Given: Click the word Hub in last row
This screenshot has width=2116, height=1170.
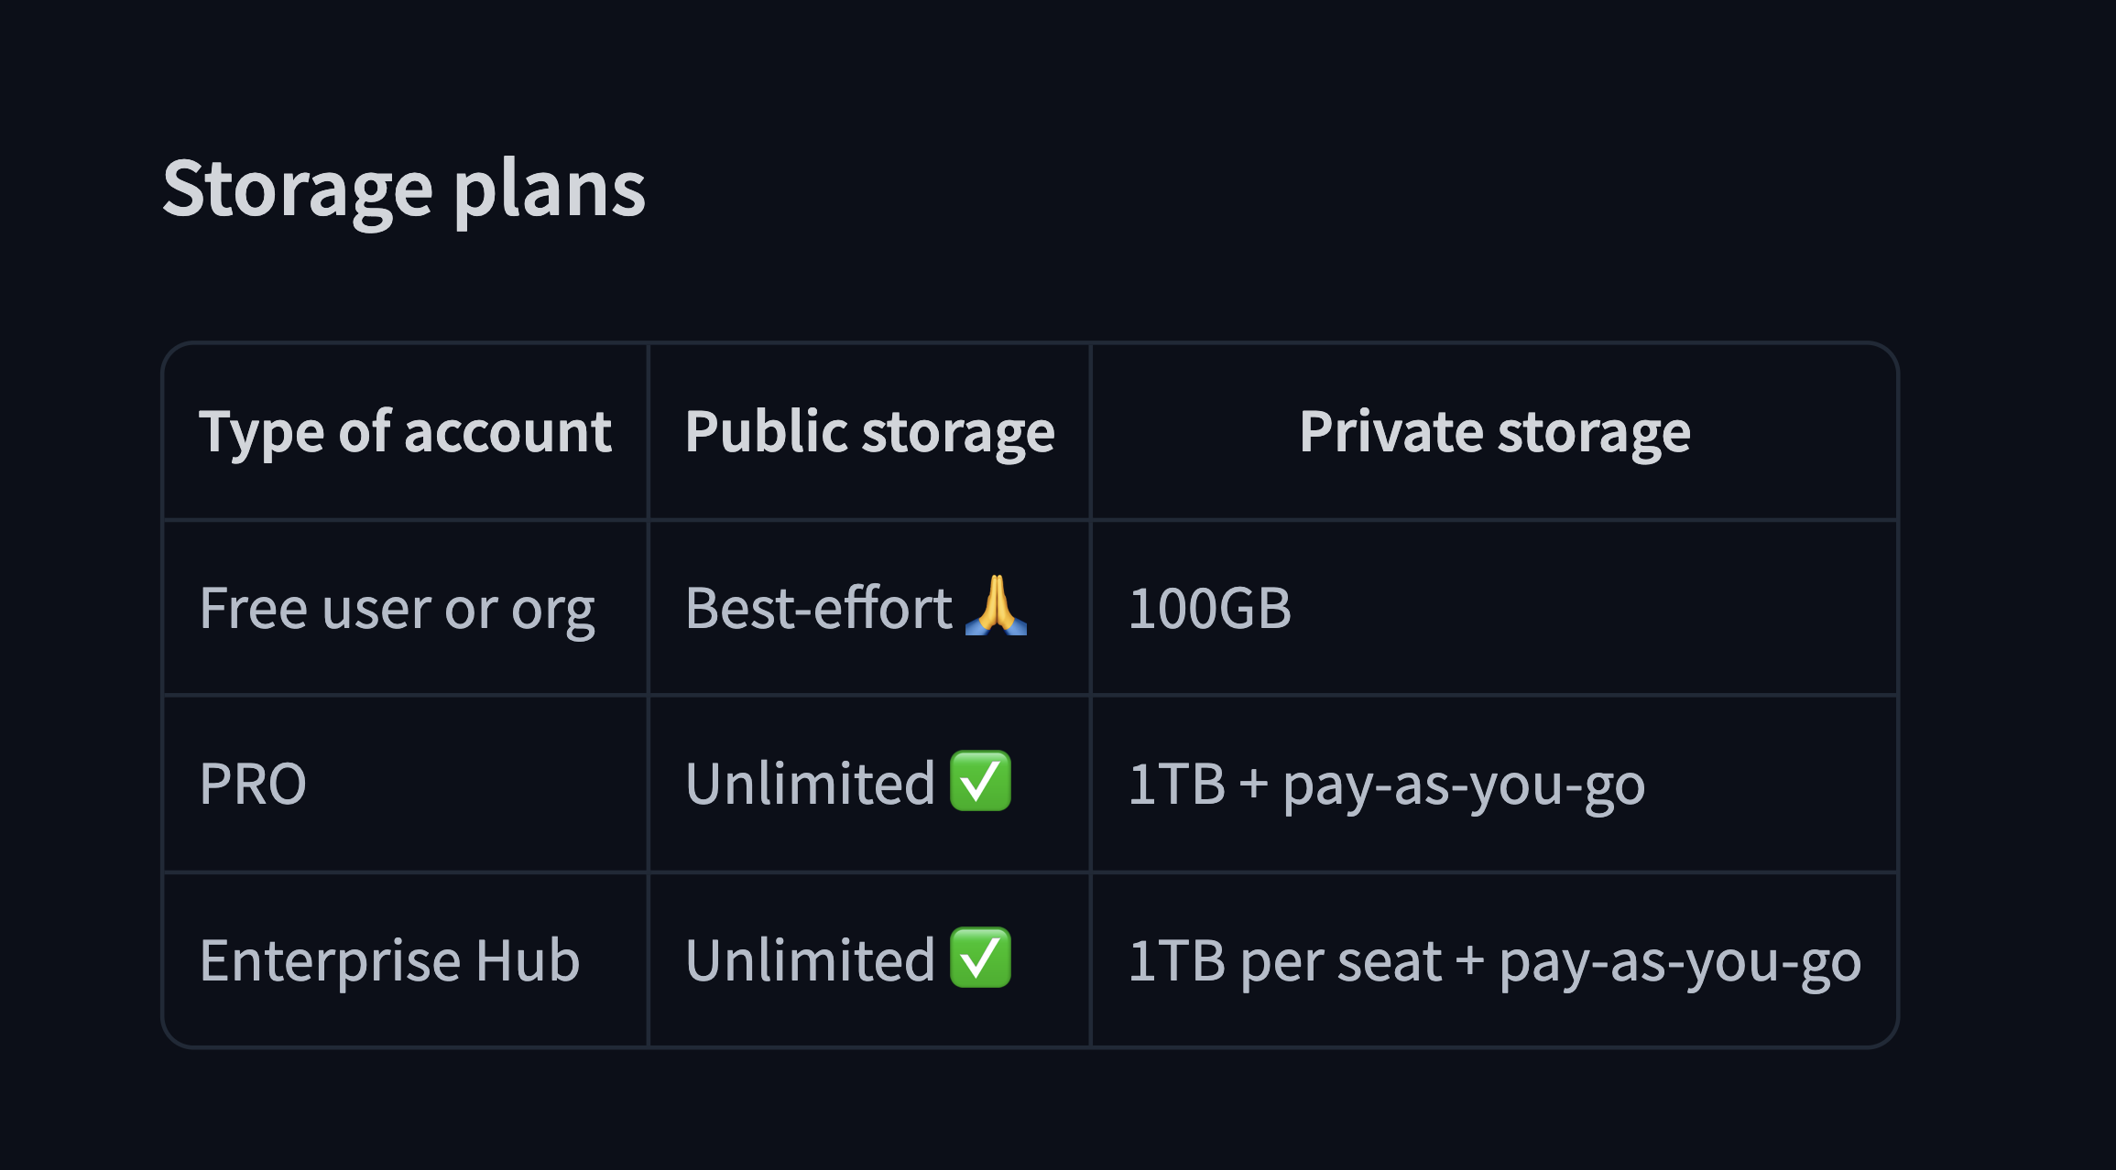Looking at the screenshot, I should [527, 960].
